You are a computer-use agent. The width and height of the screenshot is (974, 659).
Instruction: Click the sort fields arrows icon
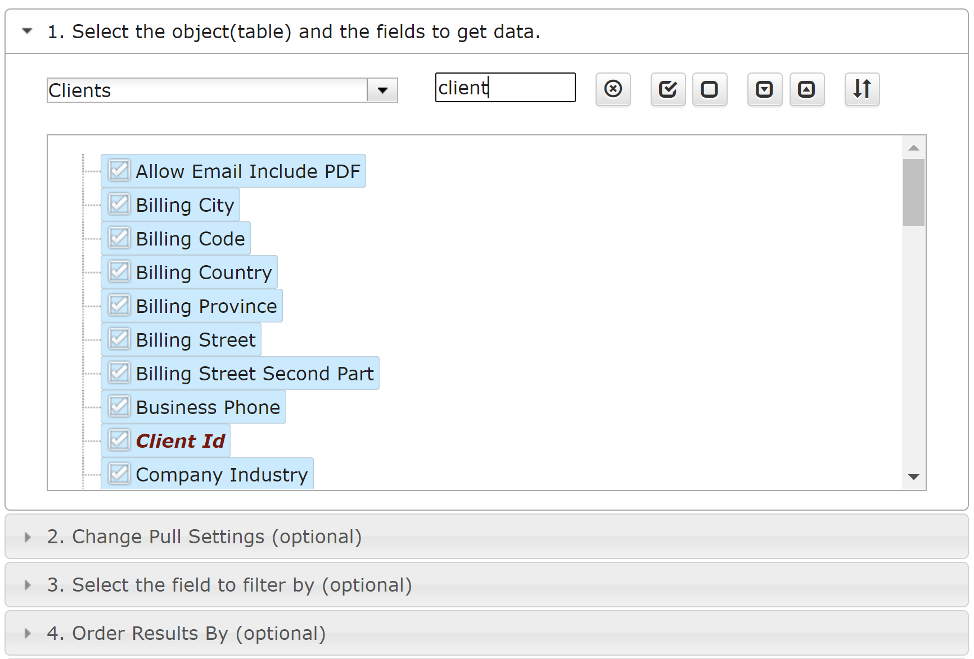(862, 89)
